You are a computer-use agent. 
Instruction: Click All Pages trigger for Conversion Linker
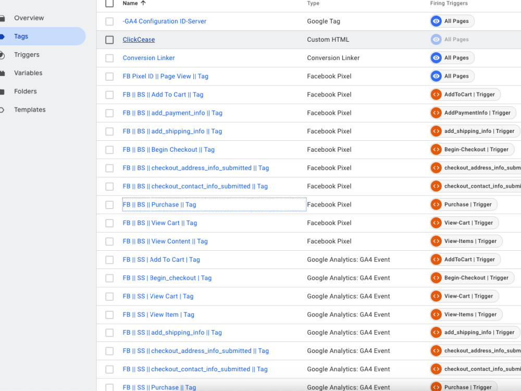[452, 58]
